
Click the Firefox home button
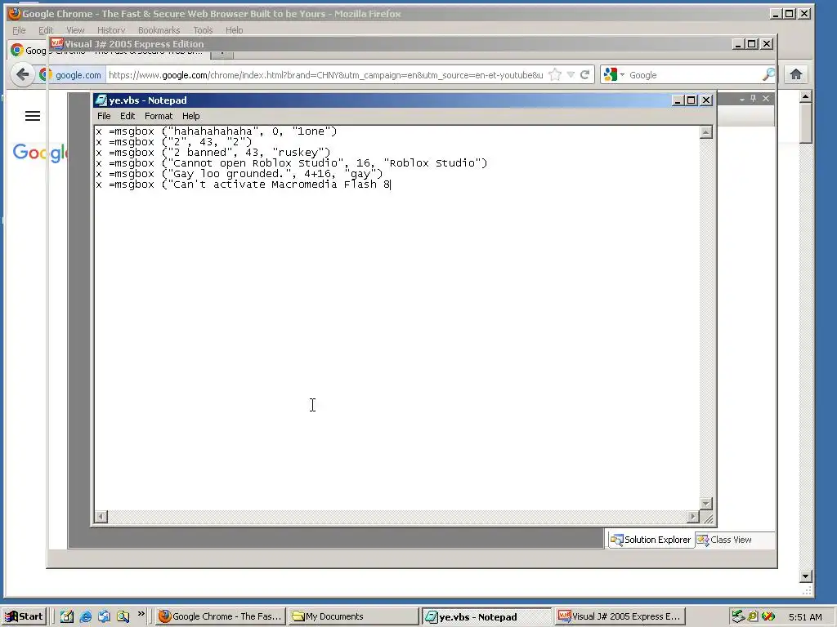pos(796,74)
